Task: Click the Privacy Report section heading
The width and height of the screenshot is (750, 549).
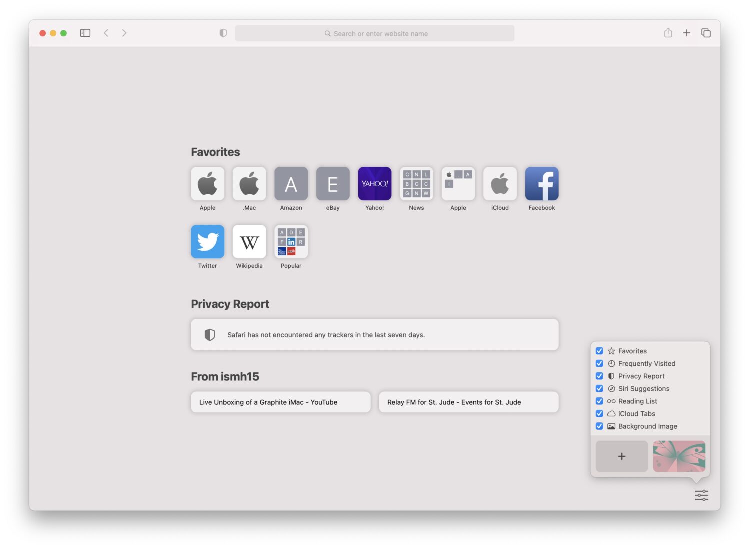Action: 230,304
